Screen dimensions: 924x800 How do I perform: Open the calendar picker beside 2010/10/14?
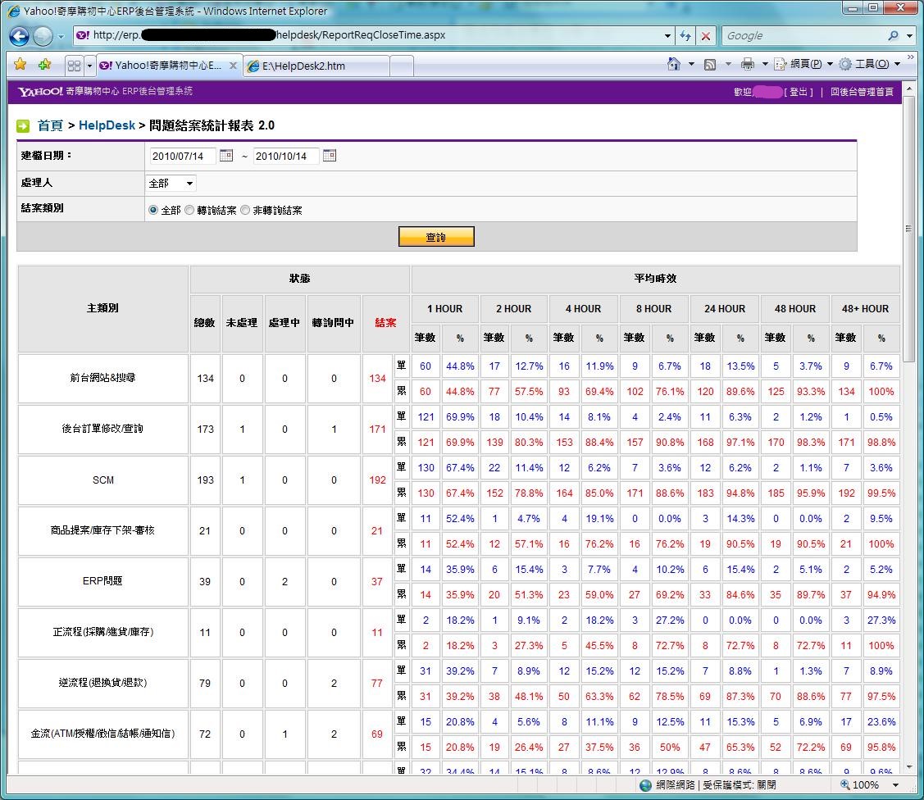(x=330, y=156)
